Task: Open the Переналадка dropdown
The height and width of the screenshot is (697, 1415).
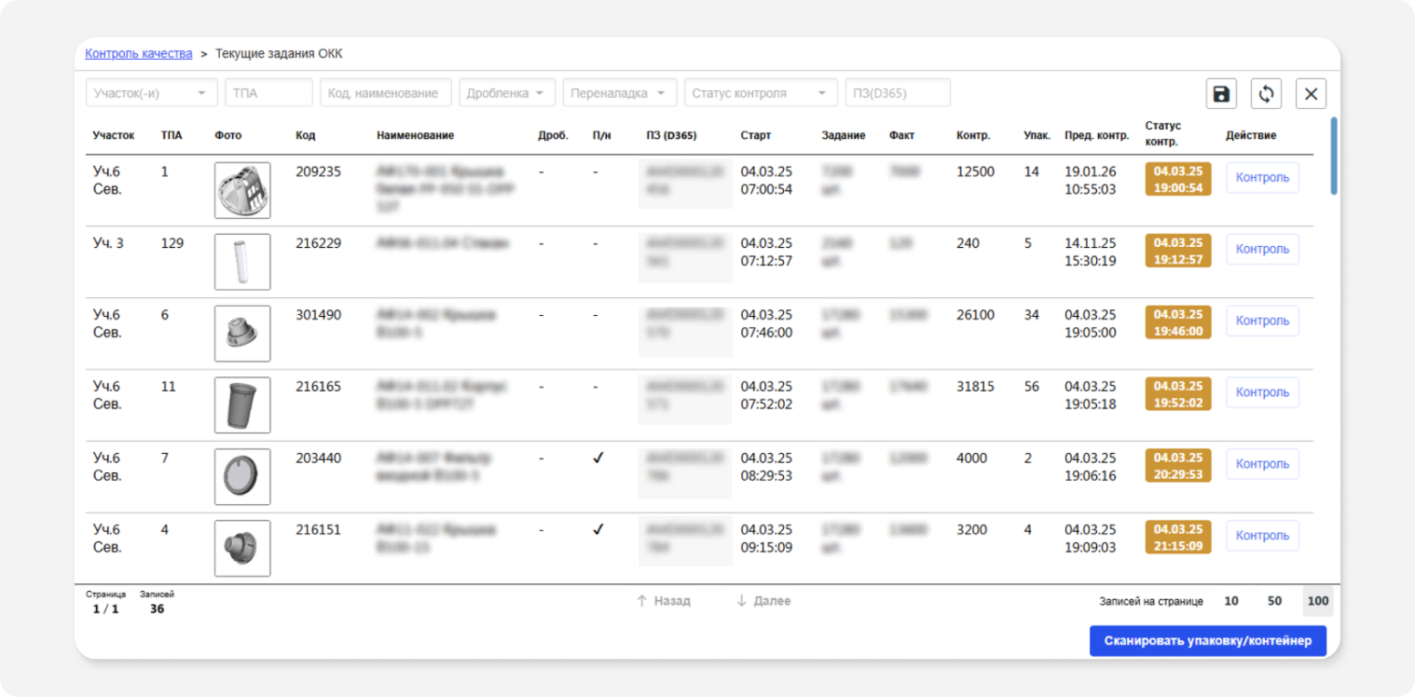Action: [x=620, y=93]
